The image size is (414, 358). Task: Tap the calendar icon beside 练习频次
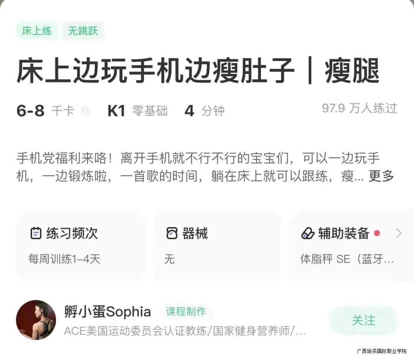pyautogui.click(x=36, y=233)
